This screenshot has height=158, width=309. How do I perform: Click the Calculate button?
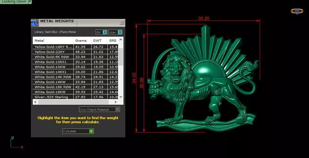pos(78,131)
